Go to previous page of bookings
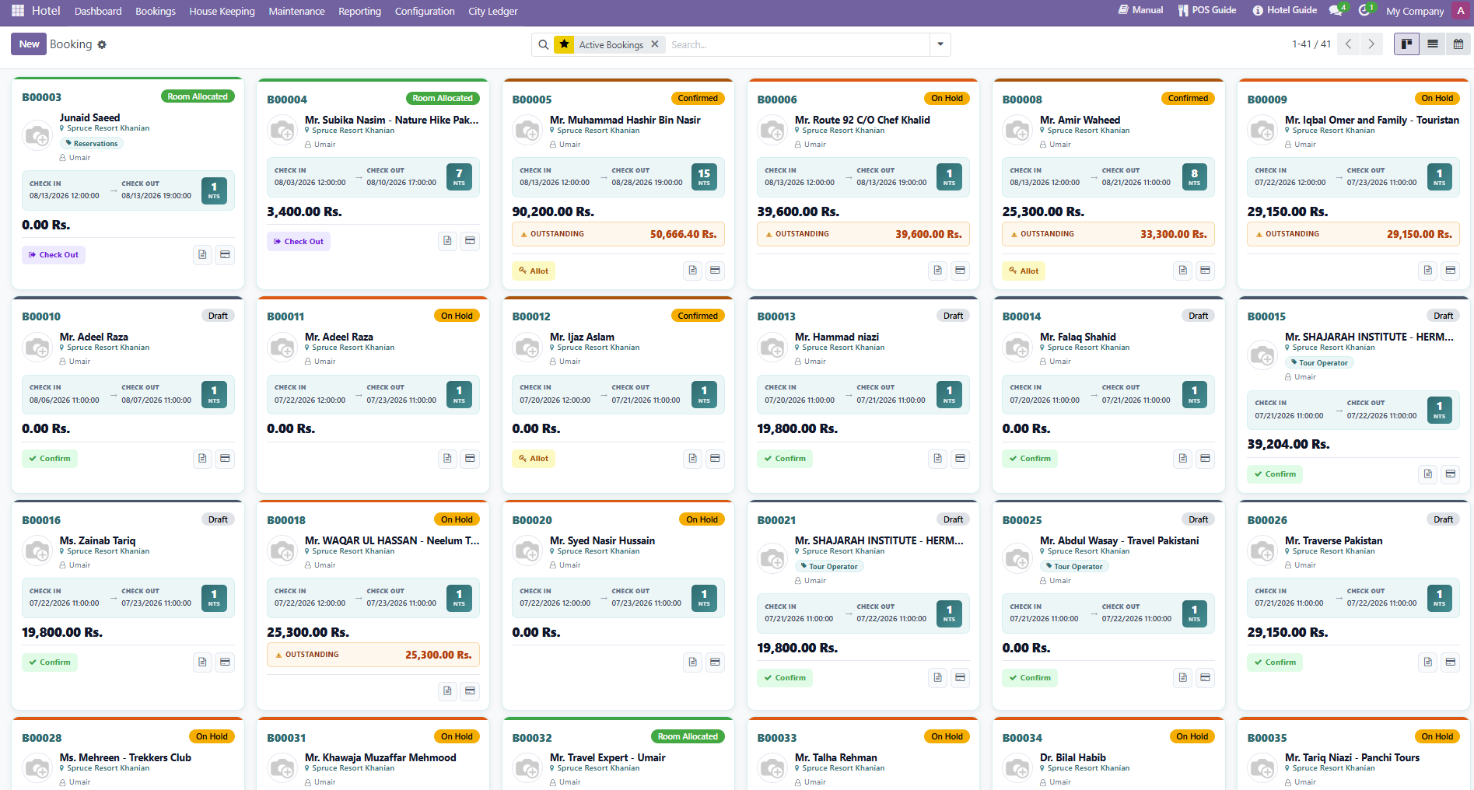Image resolution: width=1474 pixels, height=790 pixels. (1349, 44)
